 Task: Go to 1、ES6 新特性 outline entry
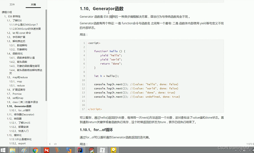12,16
